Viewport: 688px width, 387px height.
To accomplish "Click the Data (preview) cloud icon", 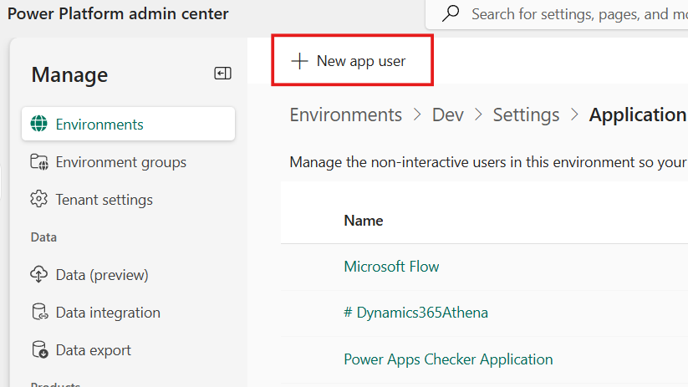I will pyautogui.click(x=38, y=274).
